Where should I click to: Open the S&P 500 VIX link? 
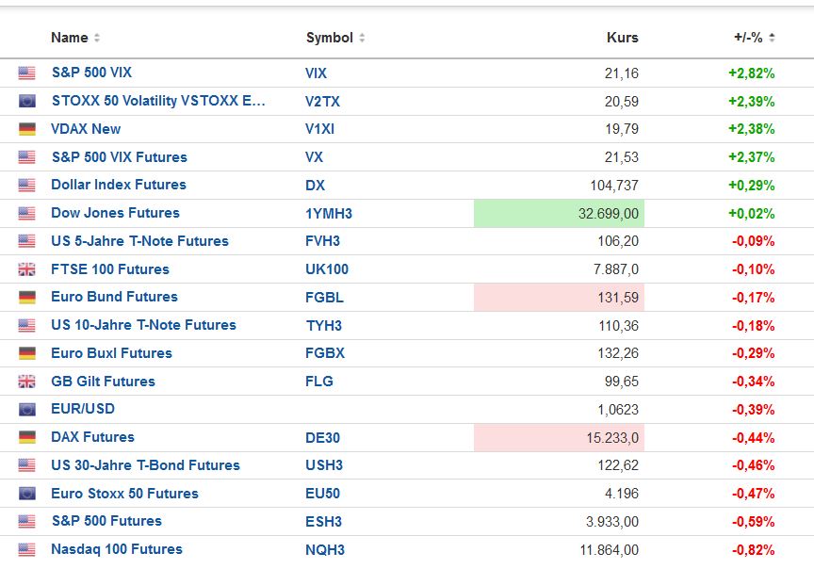point(92,73)
